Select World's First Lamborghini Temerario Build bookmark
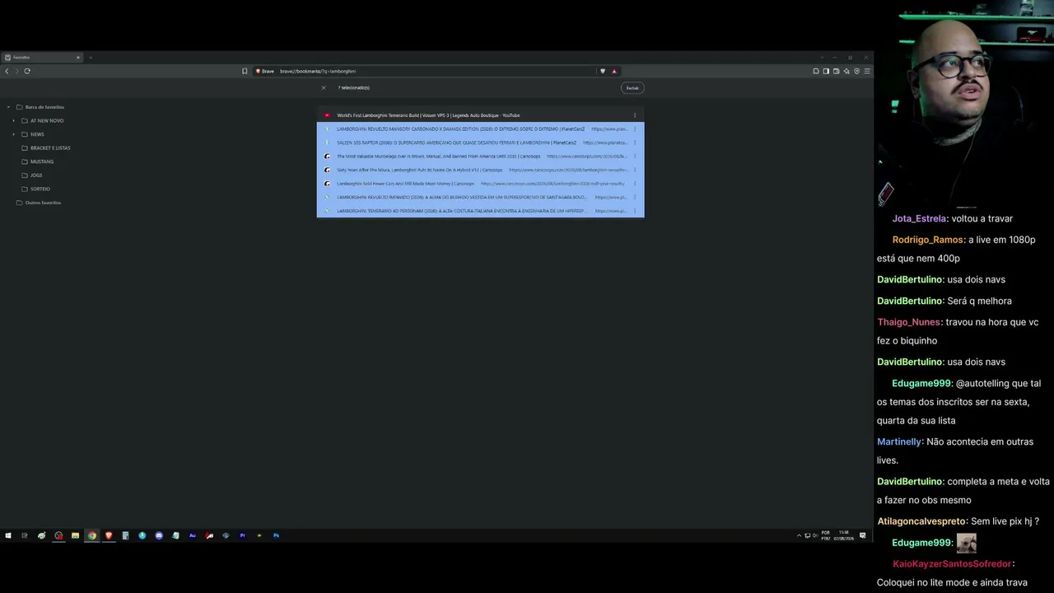This screenshot has width=1054, height=593. tap(480, 115)
